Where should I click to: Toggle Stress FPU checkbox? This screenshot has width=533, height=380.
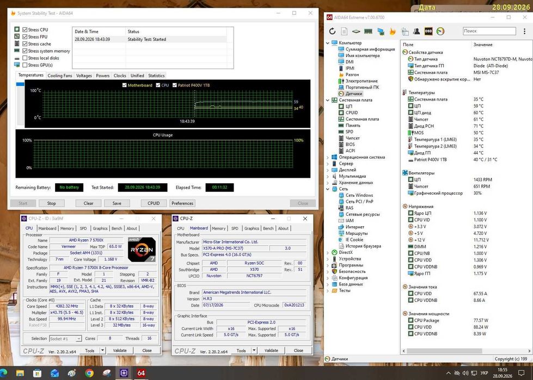25,36
